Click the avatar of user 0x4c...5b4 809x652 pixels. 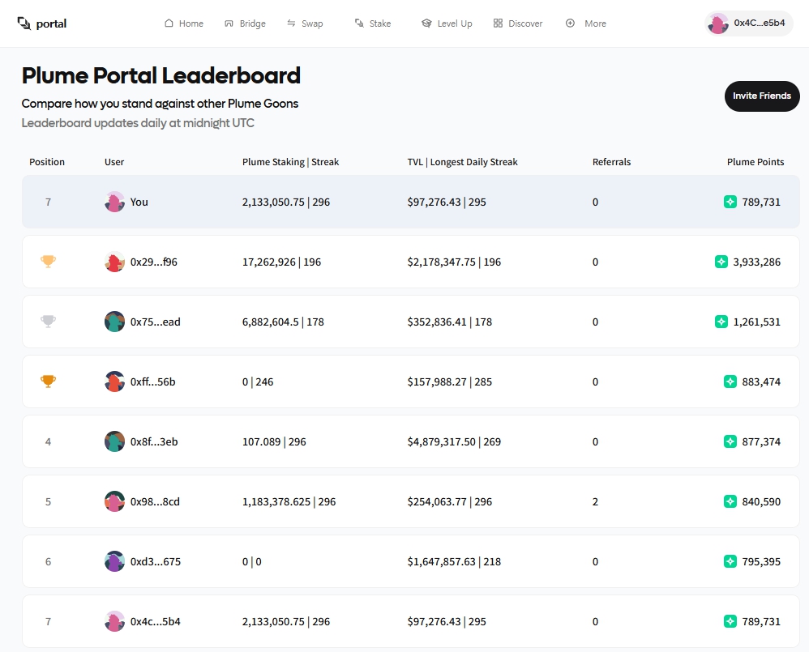(114, 621)
